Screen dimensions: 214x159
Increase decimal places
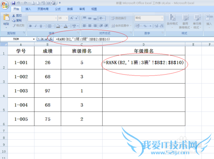click(156, 26)
